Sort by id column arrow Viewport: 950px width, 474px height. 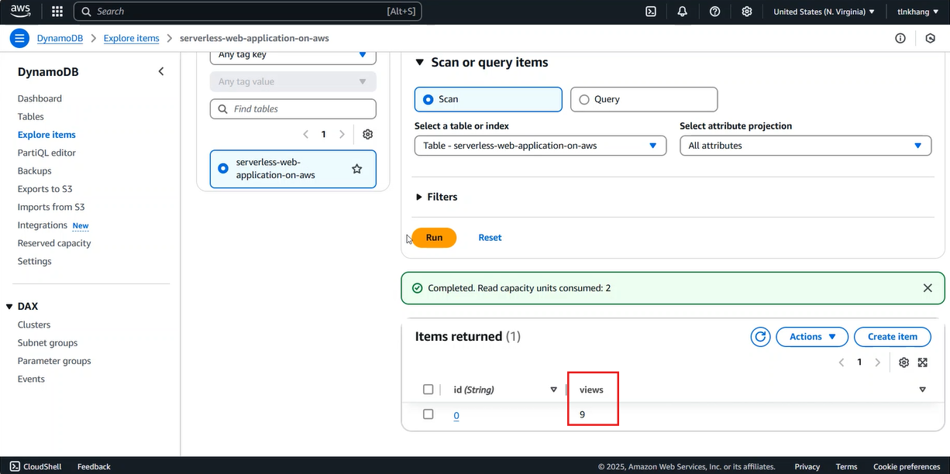tap(553, 389)
